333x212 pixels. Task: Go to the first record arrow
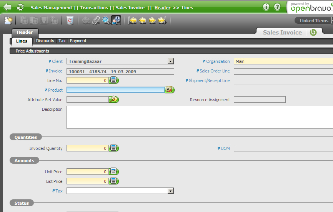[133, 20]
